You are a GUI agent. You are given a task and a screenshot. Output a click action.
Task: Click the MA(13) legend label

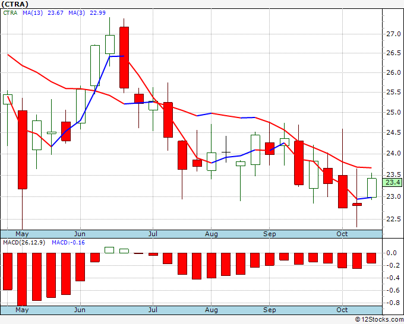click(33, 12)
